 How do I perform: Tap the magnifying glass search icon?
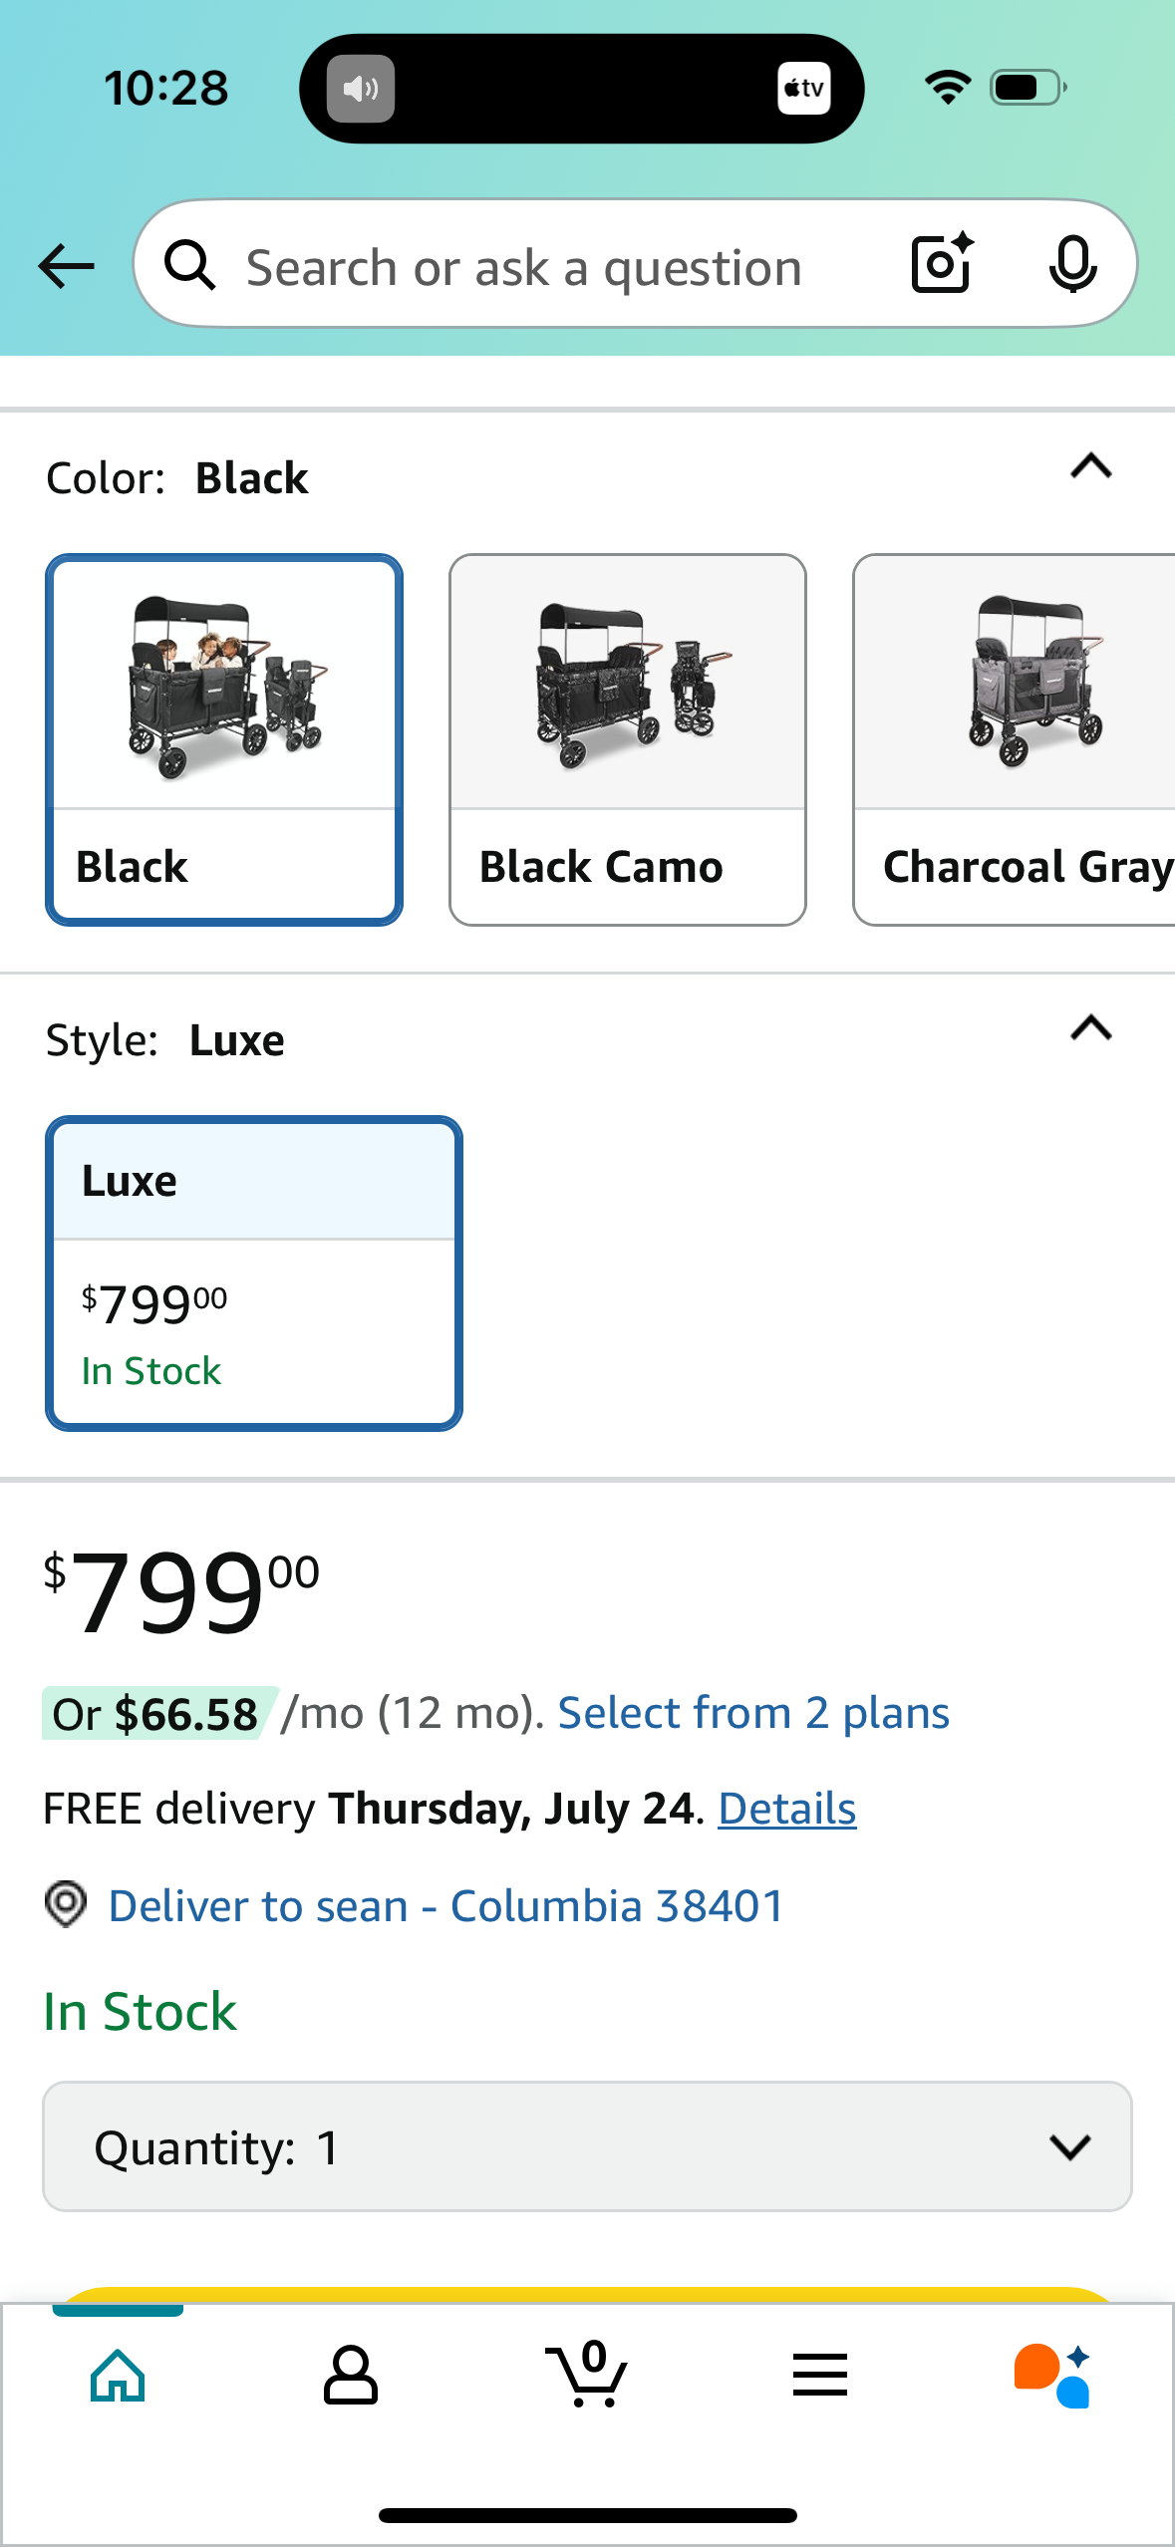[189, 266]
